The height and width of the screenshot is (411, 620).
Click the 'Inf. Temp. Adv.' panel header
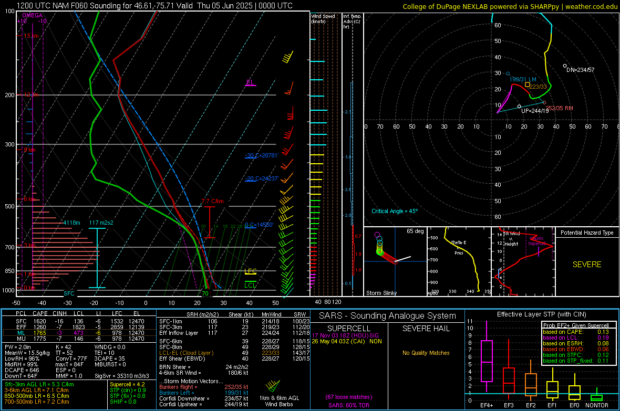353,22
